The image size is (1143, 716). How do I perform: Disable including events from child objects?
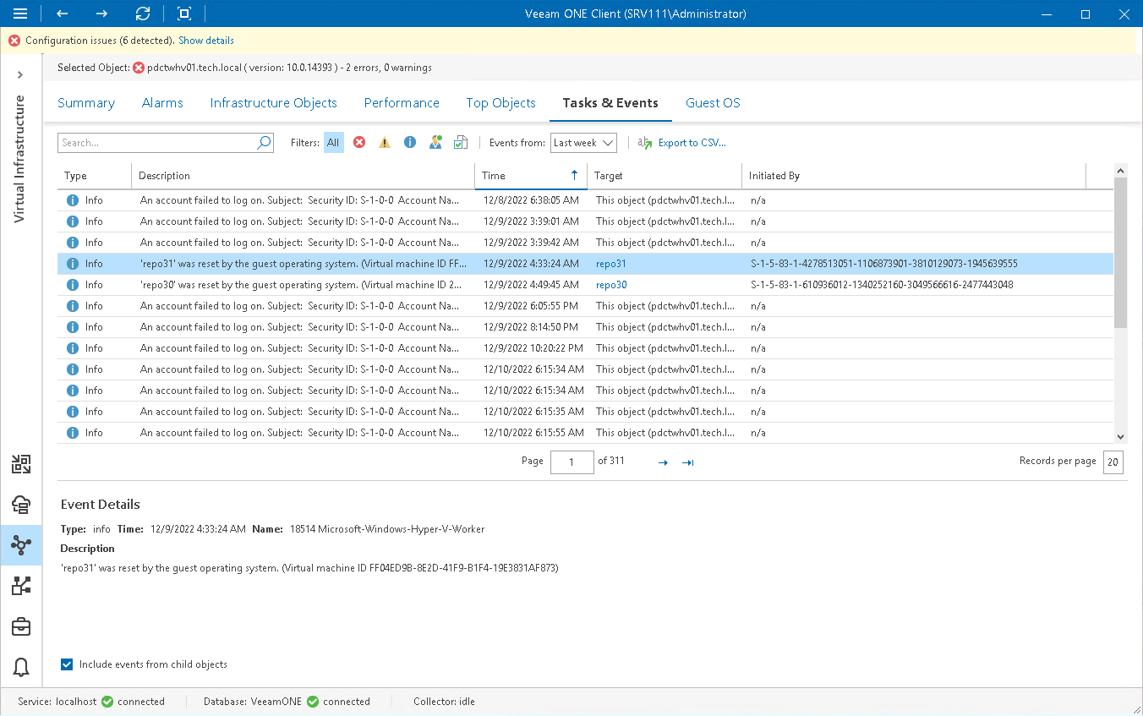pos(66,664)
